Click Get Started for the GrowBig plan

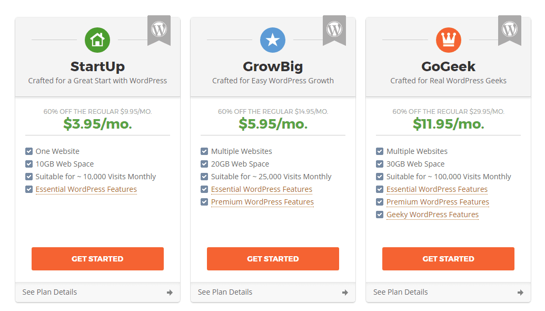(273, 259)
